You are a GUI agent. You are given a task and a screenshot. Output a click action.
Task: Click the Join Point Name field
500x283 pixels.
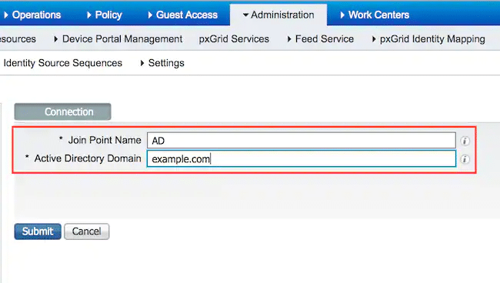click(x=302, y=141)
